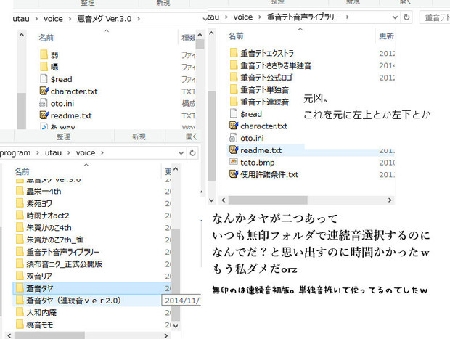Select the 時雨ナオact2 folder icon
This screenshot has width=450, height=339.
(20, 216)
